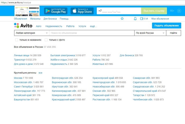The width and height of the screenshot is (185, 124).
Task: Open Животные category
Action: (x=98, y=64)
